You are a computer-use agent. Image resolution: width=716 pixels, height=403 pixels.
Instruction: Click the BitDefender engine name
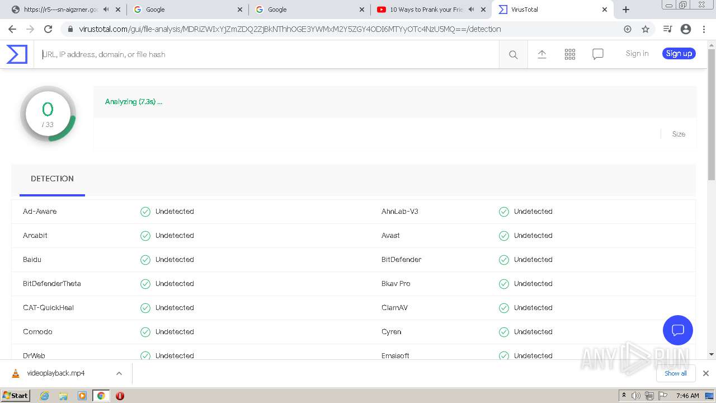click(x=402, y=260)
